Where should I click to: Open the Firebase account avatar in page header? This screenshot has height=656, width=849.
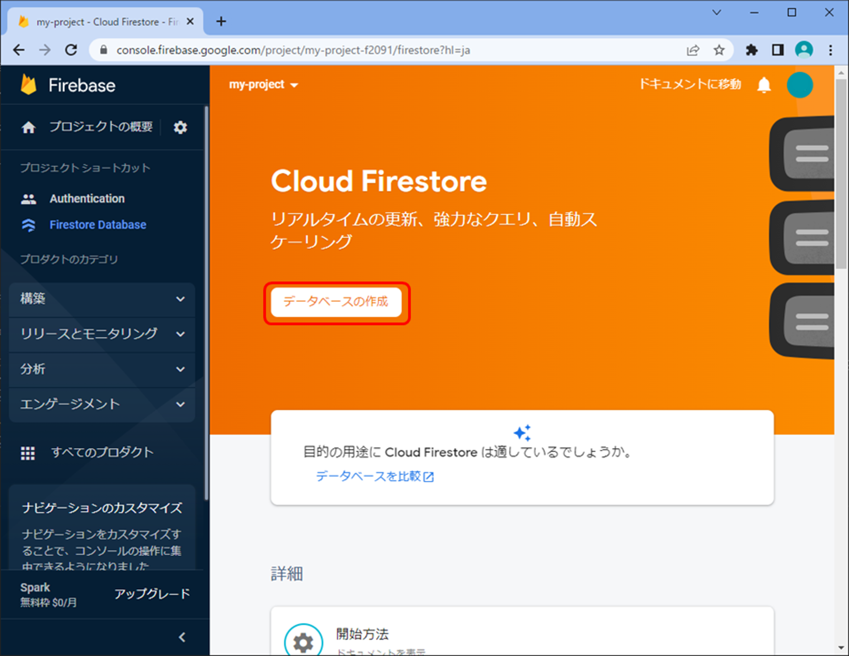coord(800,85)
